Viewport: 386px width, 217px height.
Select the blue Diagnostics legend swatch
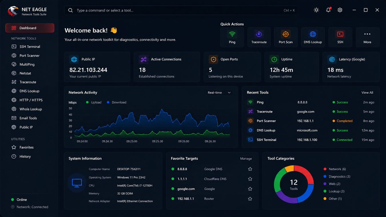click(325, 176)
